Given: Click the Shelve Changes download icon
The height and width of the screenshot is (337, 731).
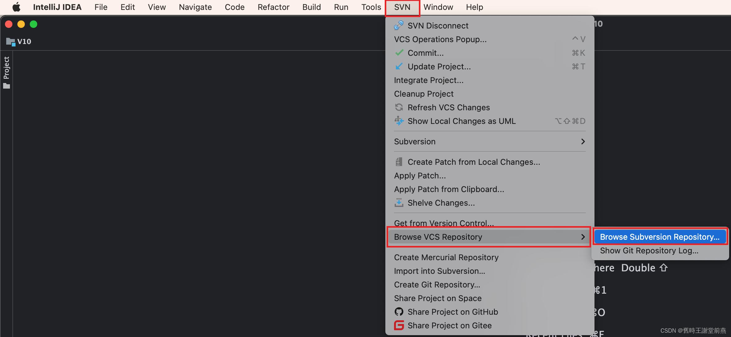Looking at the screenshot, I should click(x=399, y=203).
